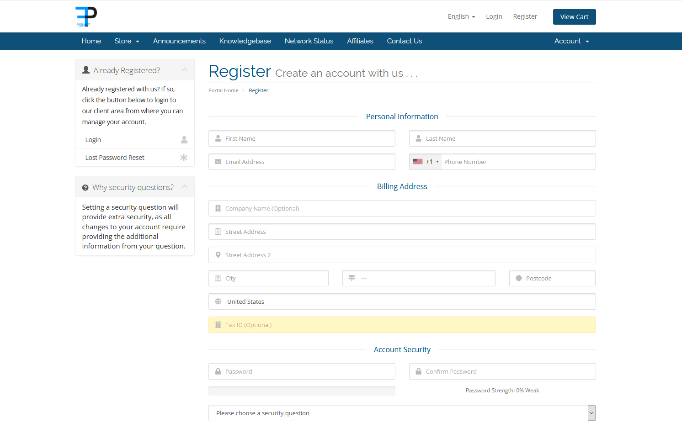Open Network Status page
This screenshot has height=428, width=682.
(309, 41)
